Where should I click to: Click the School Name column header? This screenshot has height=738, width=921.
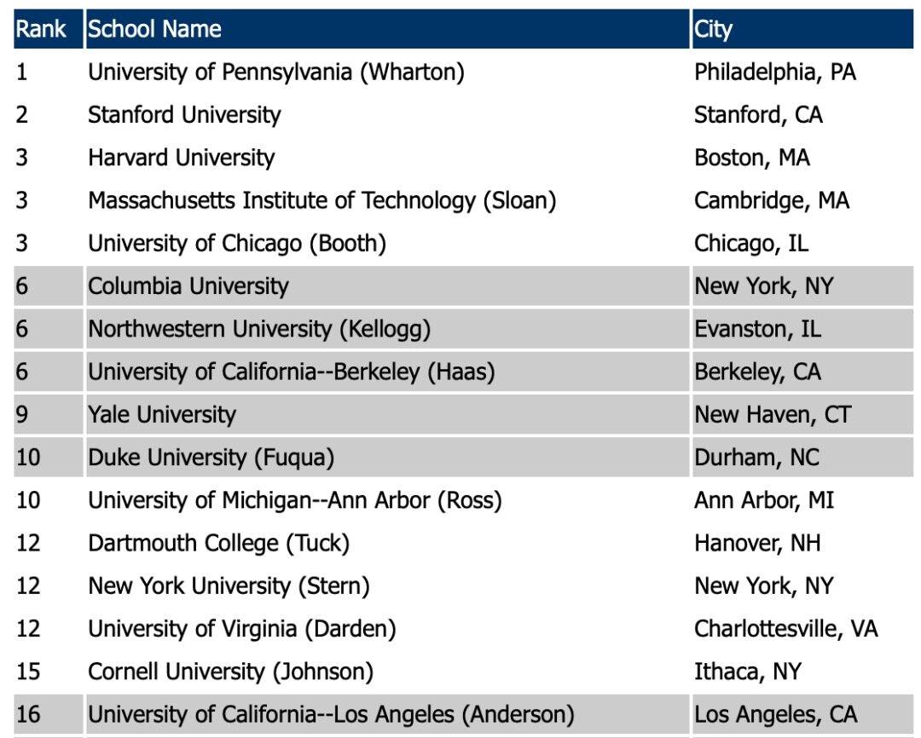click(155, 29)
